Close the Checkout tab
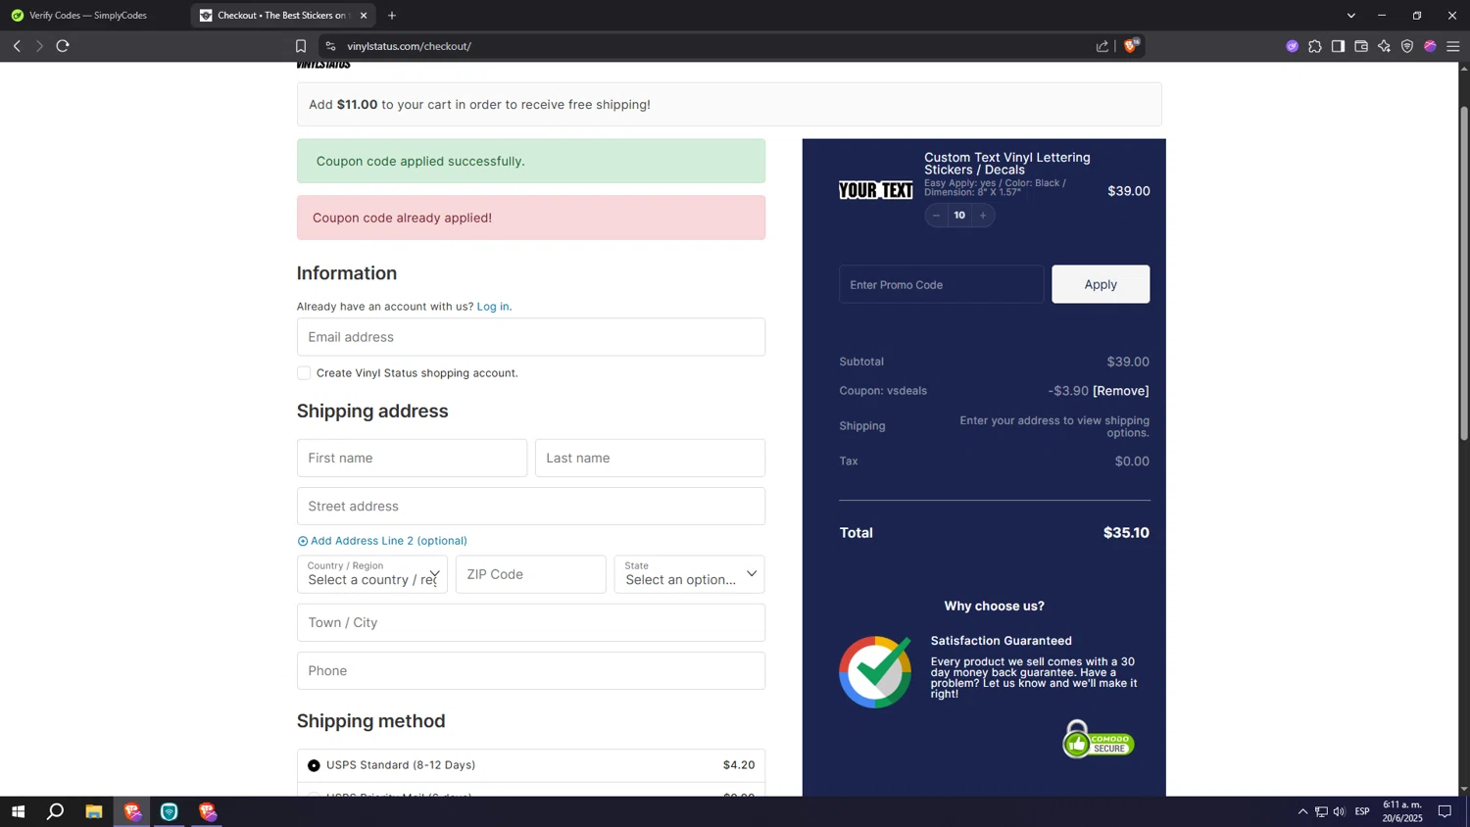Image resolution: width=1470 pixels, height=827 pixels. pos(364,16)
